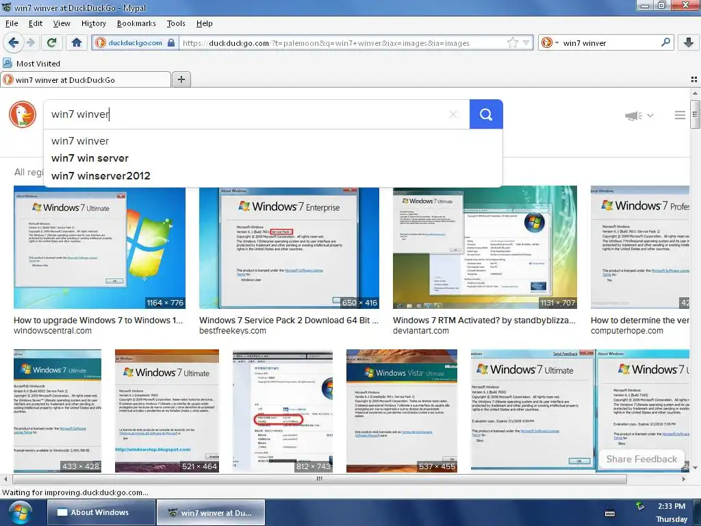
Task: Click the megaphone spread icon
Action: [x=633, y=116]
